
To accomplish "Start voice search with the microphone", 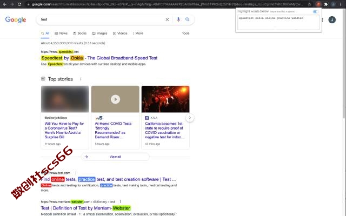I will tap(178, 19).
